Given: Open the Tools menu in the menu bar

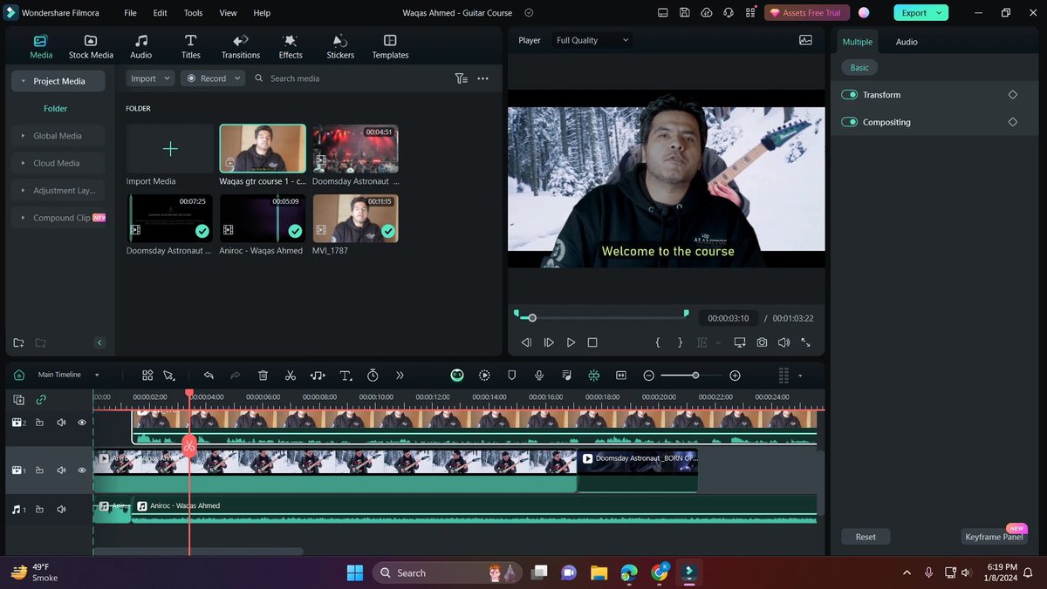Looking at the screenshot, I should pyautogui.click(x=192, y=12).
